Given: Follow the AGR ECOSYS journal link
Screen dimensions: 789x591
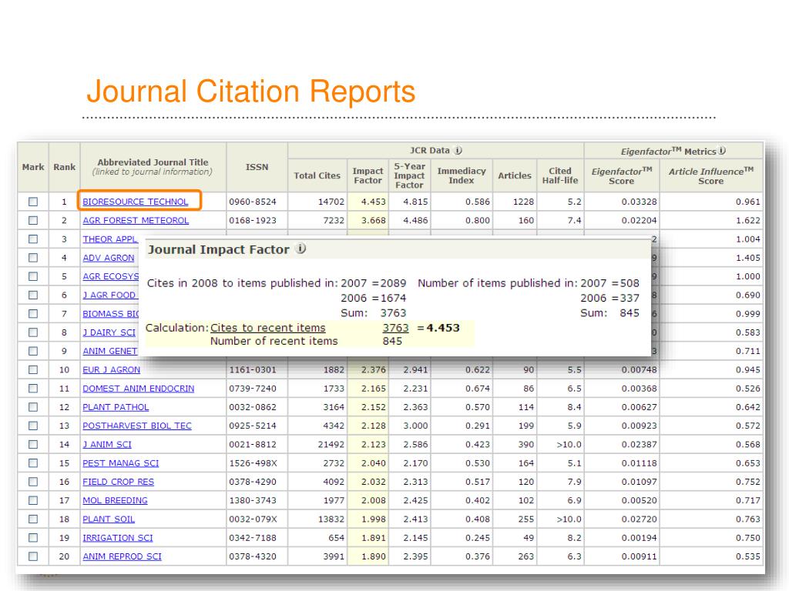Looking at the screenshot, I should point(110,276).
